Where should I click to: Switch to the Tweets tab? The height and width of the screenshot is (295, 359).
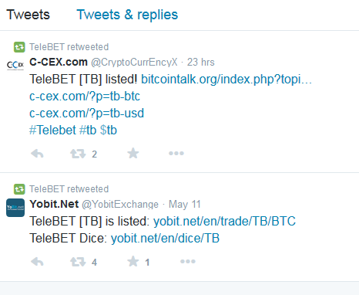click(28, 15)
